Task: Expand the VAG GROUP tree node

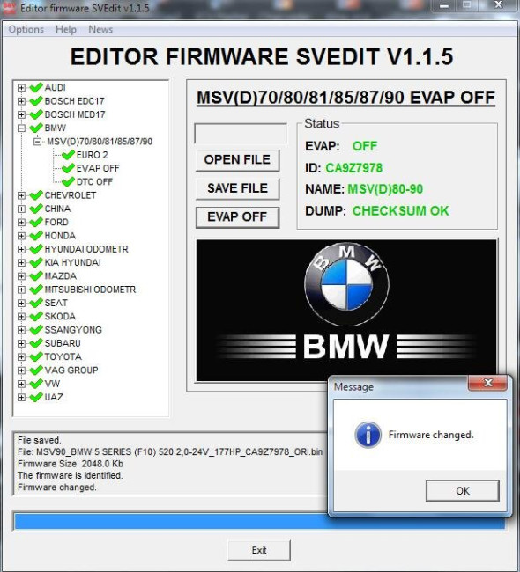Action: (21, 370)
